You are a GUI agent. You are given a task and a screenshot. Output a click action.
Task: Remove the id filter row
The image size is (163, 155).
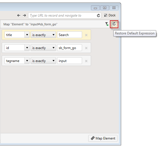[86, 48]
